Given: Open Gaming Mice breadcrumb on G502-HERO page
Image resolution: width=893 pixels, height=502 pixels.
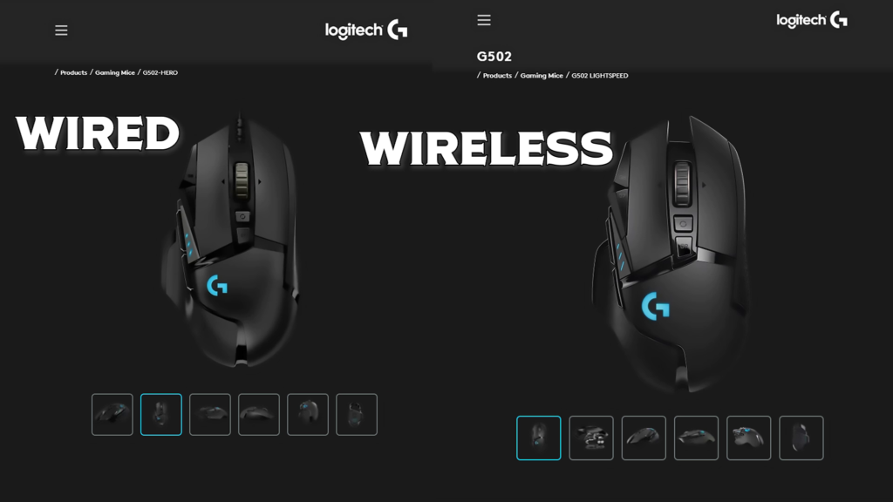Looking at the screenshot, I should point(115,73).
